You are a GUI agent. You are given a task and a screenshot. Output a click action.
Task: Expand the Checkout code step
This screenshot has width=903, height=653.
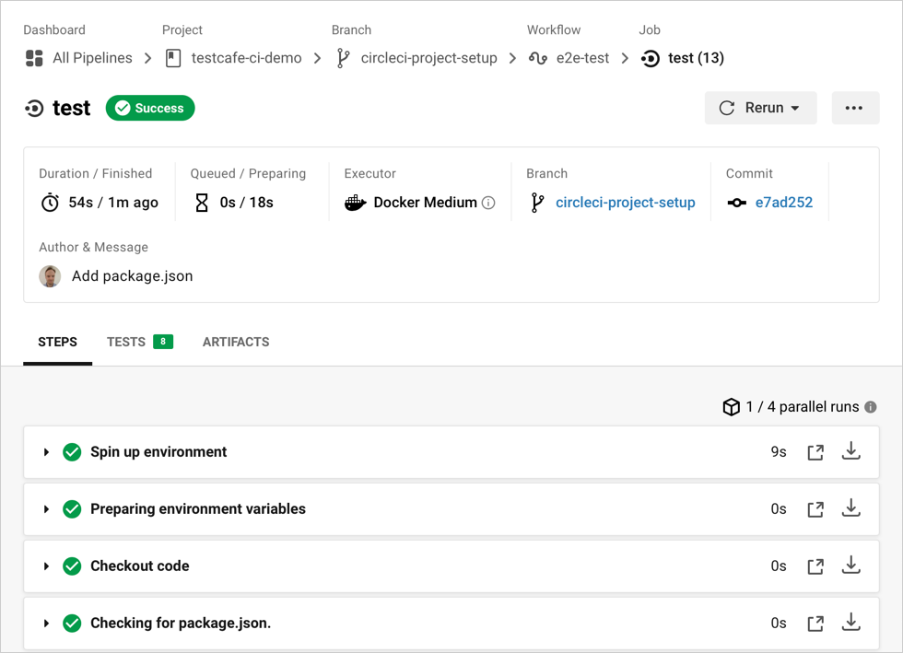coord(46,566)
